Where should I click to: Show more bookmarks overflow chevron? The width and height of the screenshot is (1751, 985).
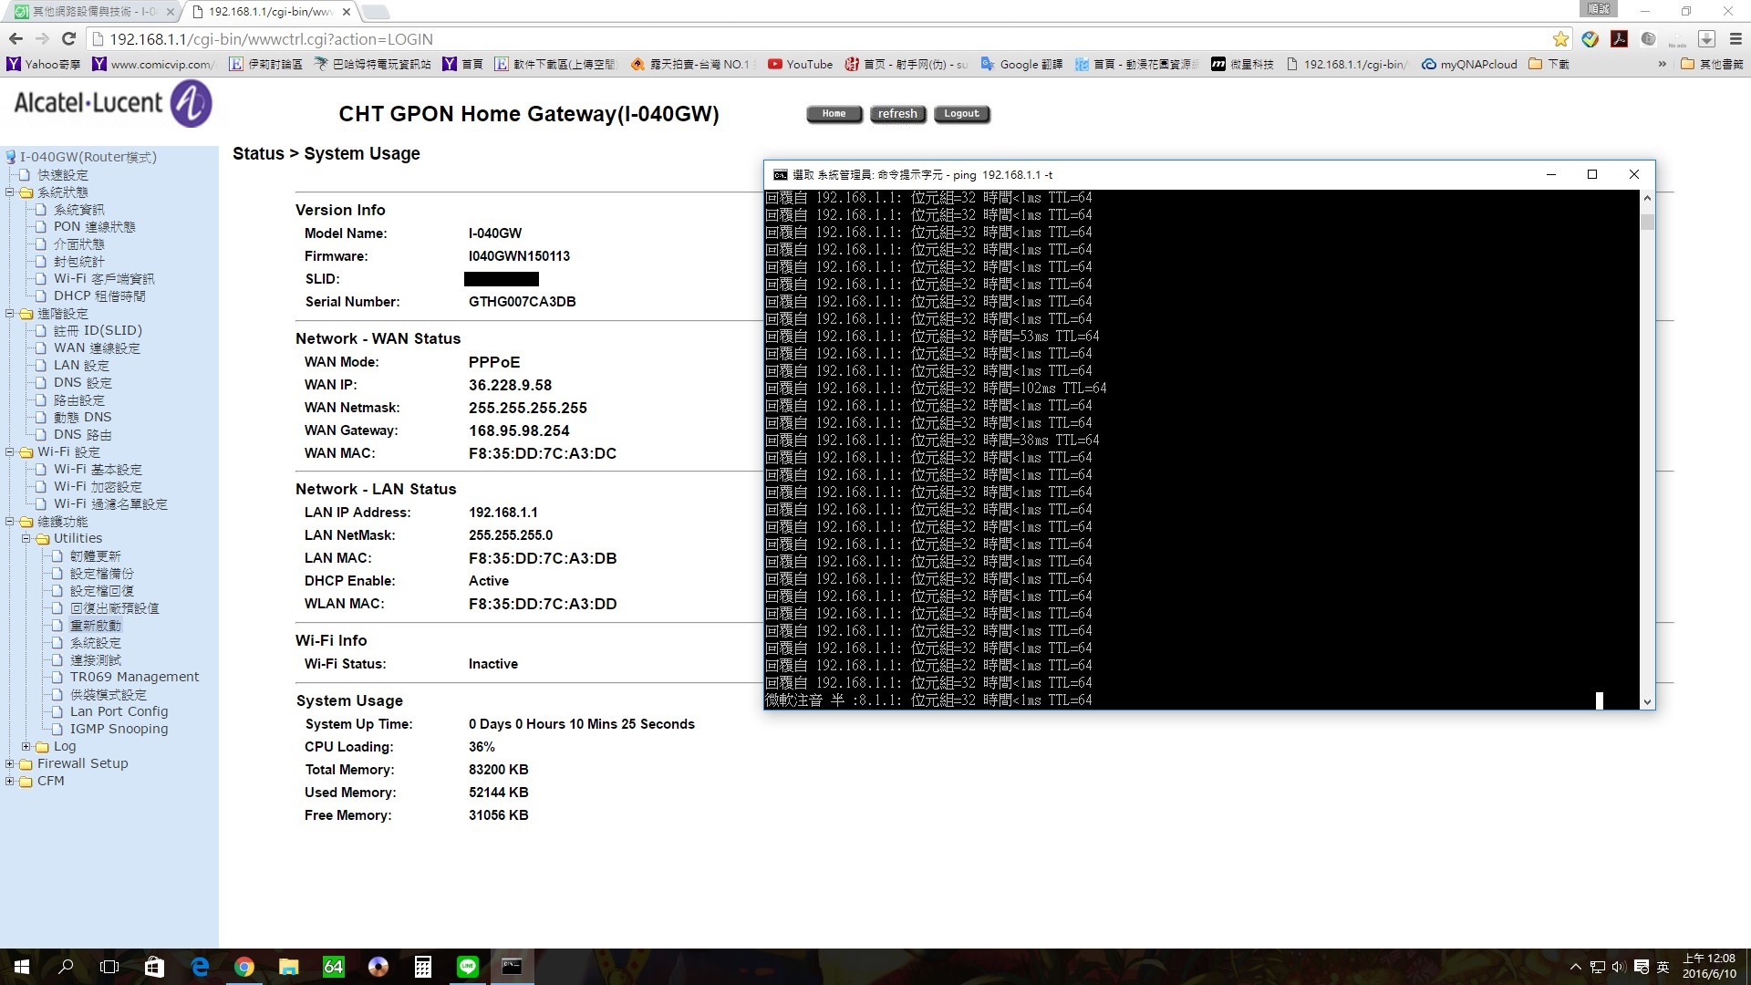pyautogui.click(x=1662, y=64)
